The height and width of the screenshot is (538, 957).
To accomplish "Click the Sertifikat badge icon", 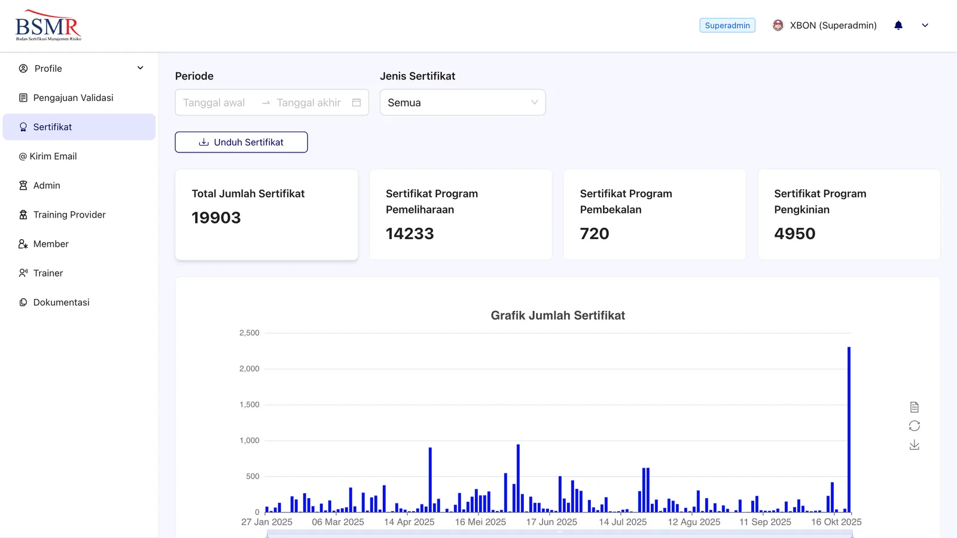I will 23,127.
